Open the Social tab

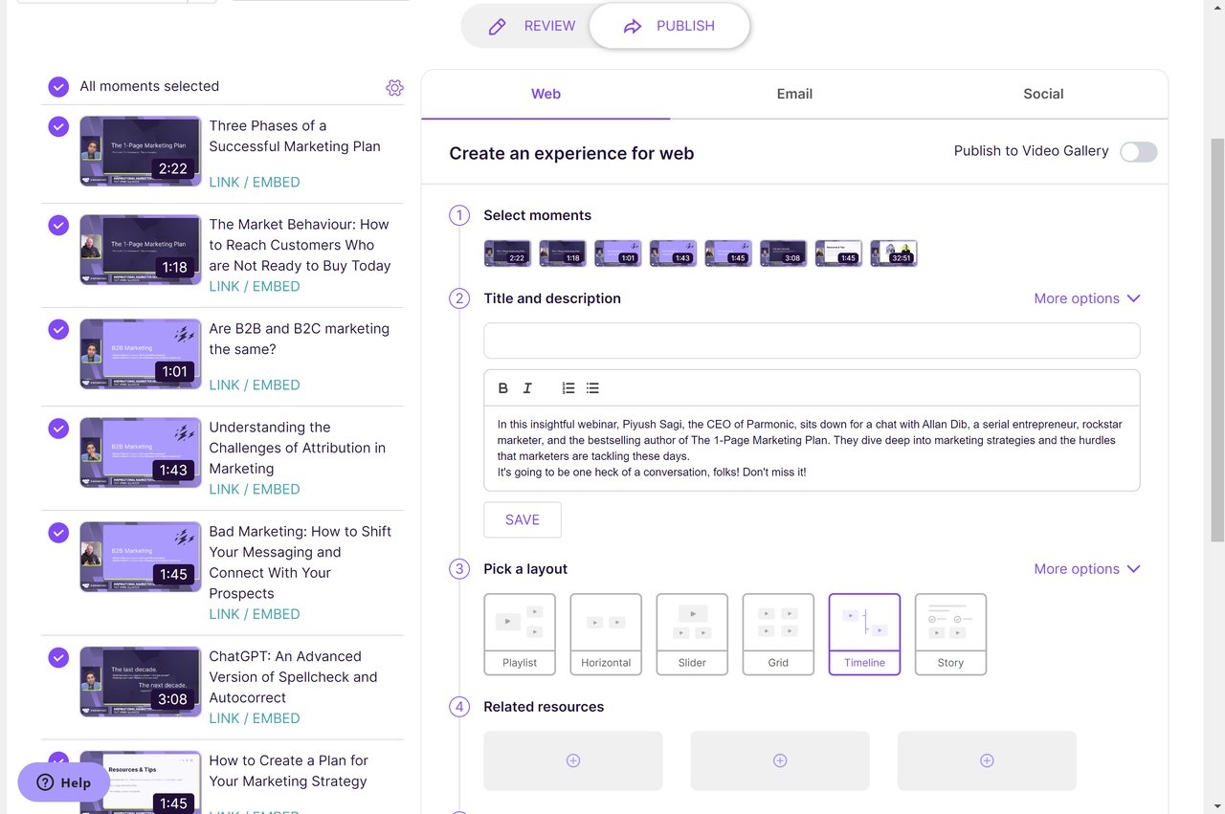[1043, 94]
